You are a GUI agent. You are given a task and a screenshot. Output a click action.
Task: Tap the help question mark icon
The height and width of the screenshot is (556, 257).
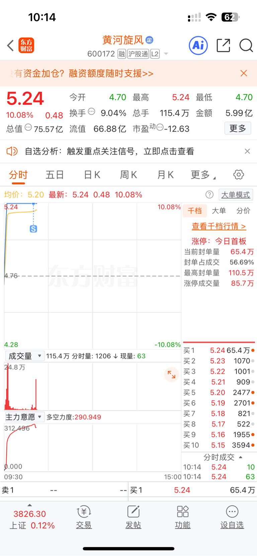click(209, 195)
